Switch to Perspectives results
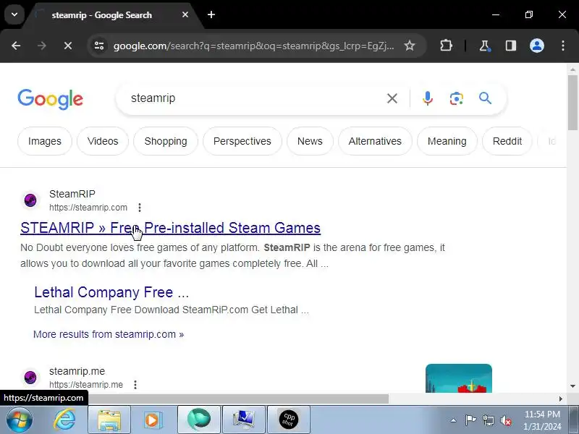This screenshot has height=434, width=579. [x=242, y=141]
